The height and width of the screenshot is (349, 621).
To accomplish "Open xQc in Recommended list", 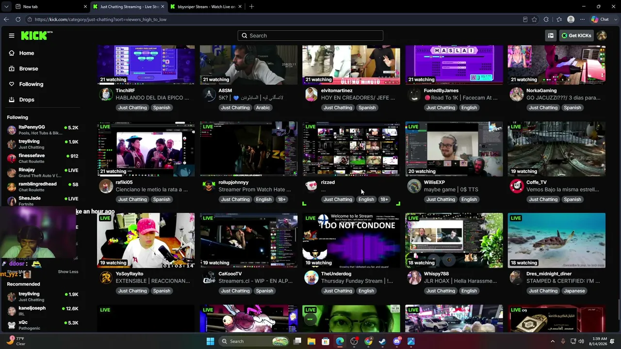I will click(x=43, y=325).
